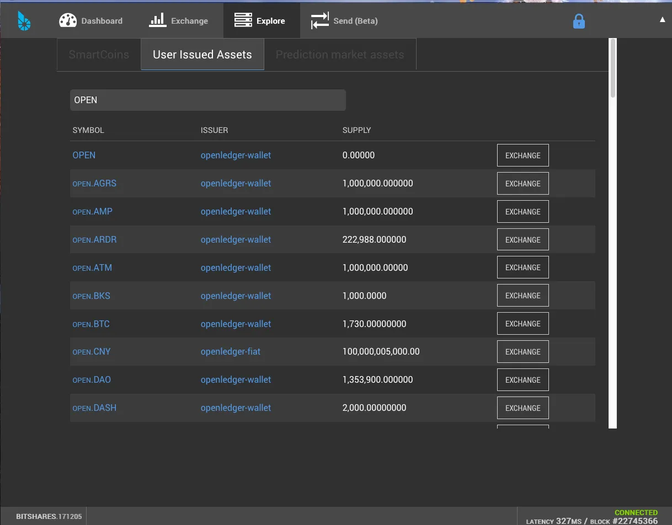This screenshot has height=525, width=672.
Task: Click the CONNECTED status indicator
Action: pyautogui.click(x=636, y=512)
